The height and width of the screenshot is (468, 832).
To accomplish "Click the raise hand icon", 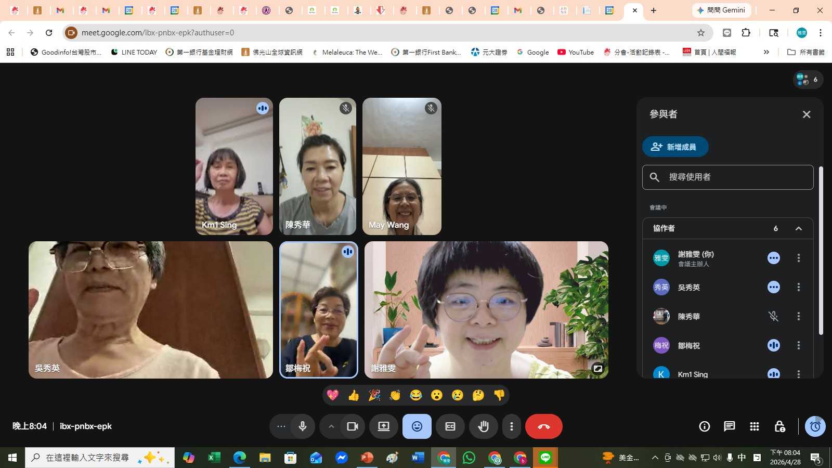I will 483,426.
